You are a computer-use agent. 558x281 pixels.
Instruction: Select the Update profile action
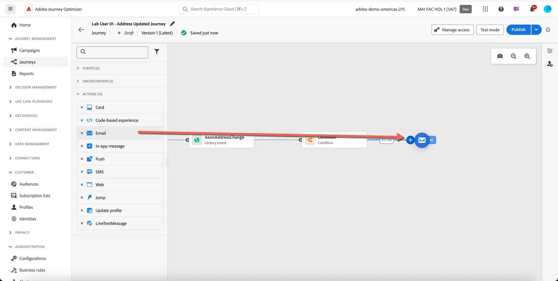click(120, 210)
